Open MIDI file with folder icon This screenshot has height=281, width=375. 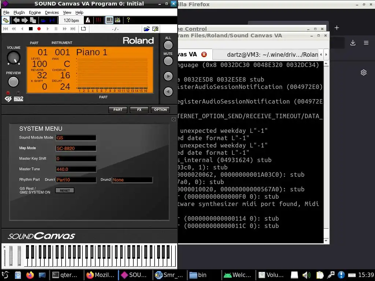pos(146,29)
